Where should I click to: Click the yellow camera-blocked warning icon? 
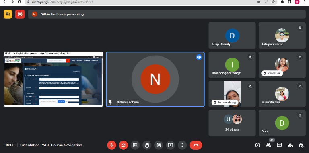click(x=8, y=14)
